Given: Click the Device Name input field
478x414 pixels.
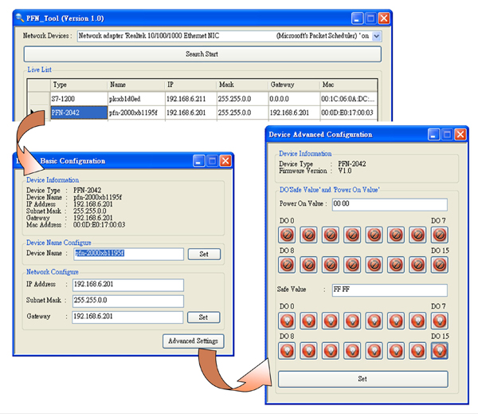Looking at the screenshot, I should 128,254.
